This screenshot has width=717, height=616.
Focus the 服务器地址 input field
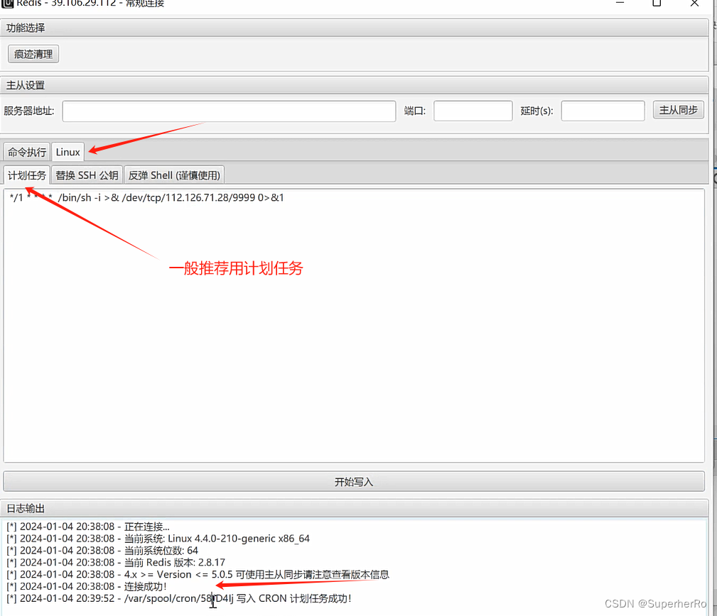point(229,111)
